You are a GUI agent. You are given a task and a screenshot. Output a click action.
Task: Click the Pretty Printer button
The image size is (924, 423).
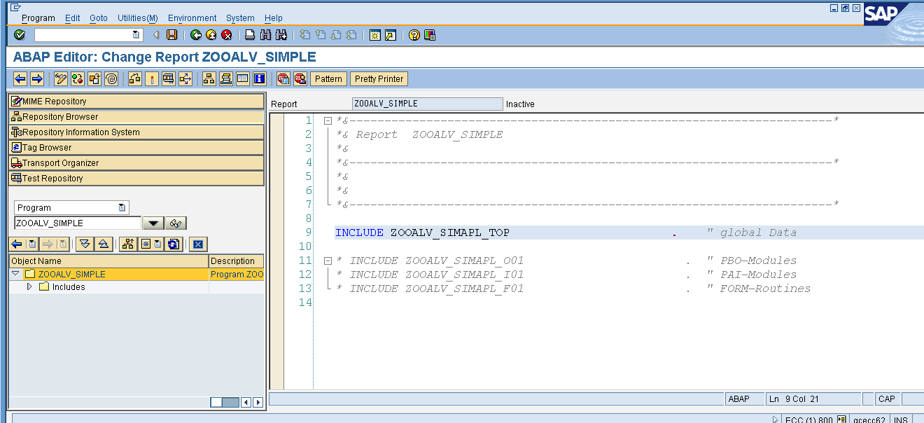(379, 78)
